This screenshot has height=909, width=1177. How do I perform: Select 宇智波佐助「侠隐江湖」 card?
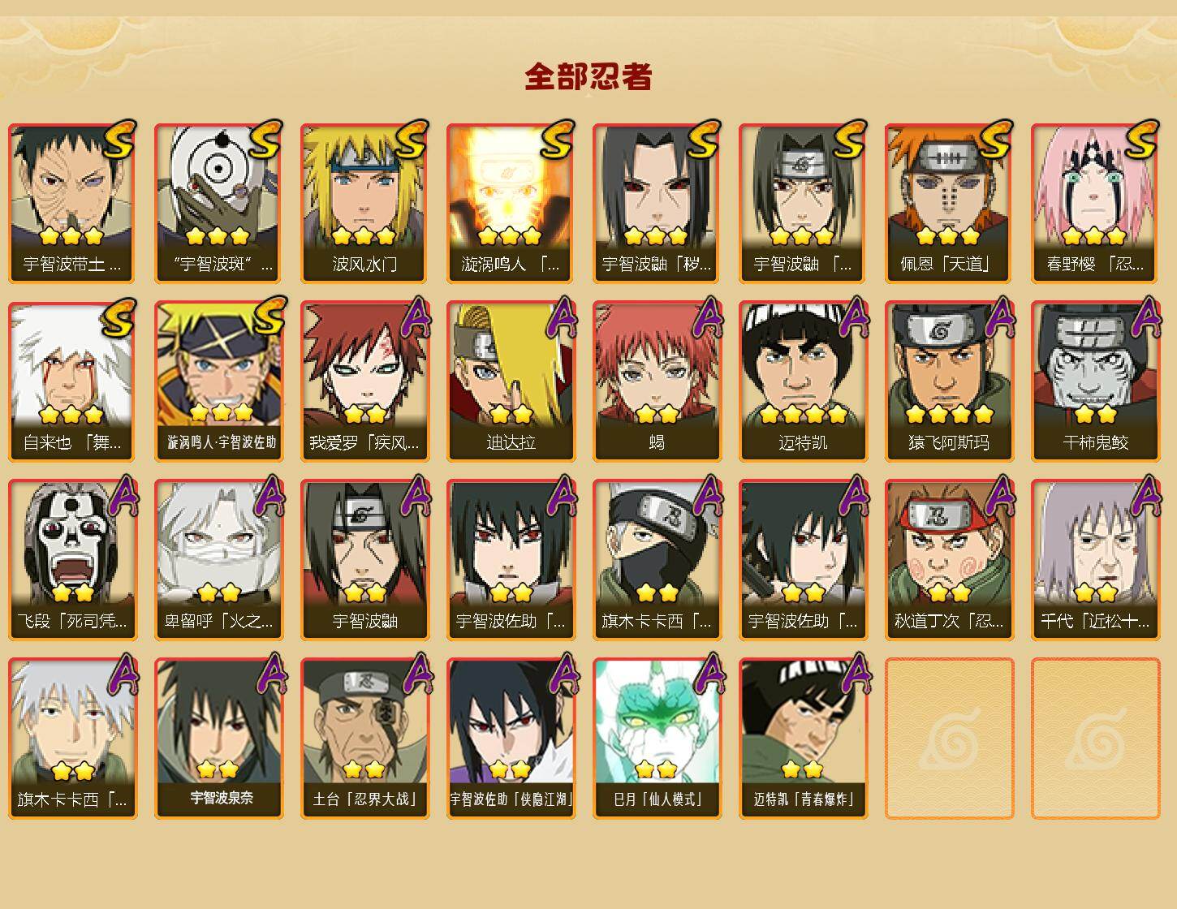click(511, 739)
